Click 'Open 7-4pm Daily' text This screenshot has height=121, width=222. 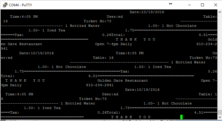click(x=114, y=44)
